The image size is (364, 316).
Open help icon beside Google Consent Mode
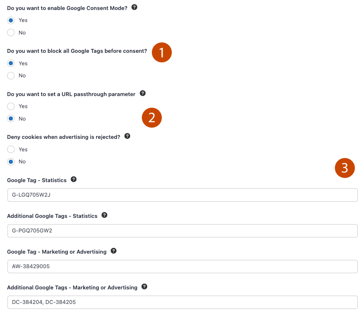(x=134, y=7)
